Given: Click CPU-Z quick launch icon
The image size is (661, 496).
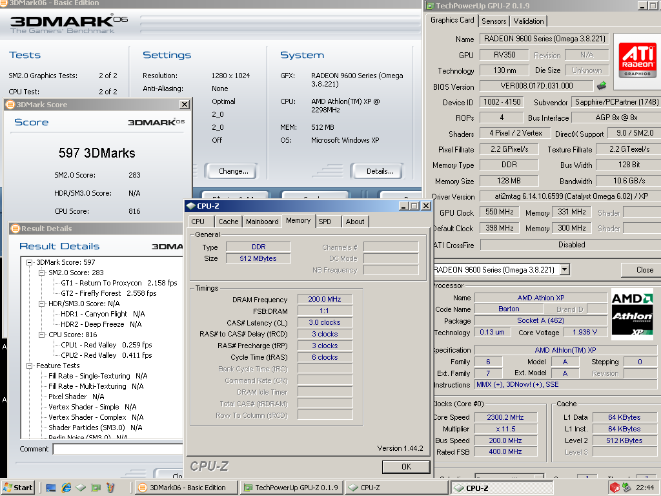Looking at the screenshot, I should coord(81,488).
